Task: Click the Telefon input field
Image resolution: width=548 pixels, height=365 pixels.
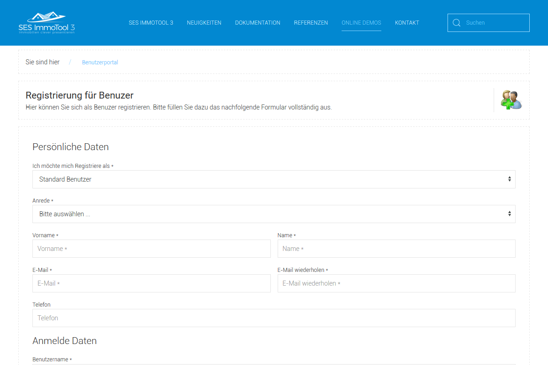Action: click(x=274, y=318)
